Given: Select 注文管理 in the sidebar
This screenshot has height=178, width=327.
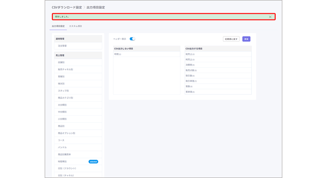Looking at the screenshot, I should [x=78, y=46].
